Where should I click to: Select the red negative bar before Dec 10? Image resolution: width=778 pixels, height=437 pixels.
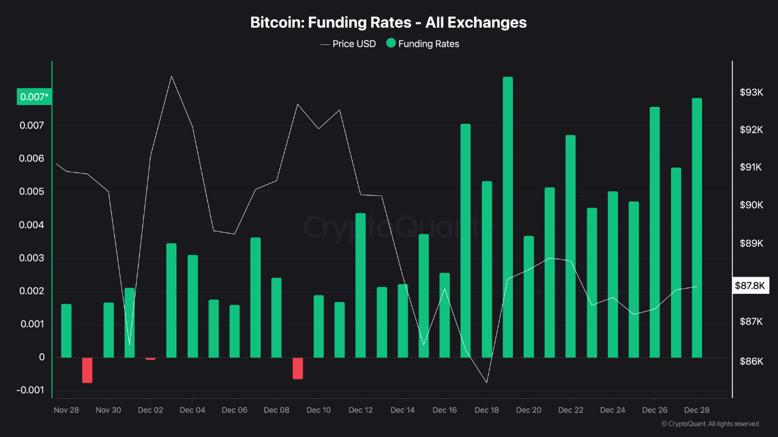[x=298, y=368]
